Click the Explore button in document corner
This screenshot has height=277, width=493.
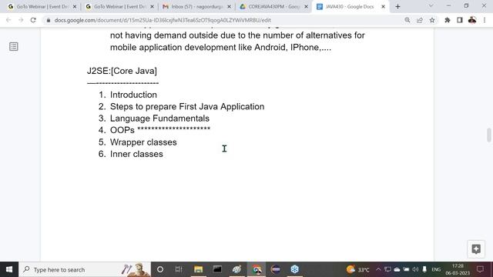pos(476,249)
